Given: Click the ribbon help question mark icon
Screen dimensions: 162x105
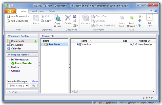Looking at the screenshot, I should 155,11.
